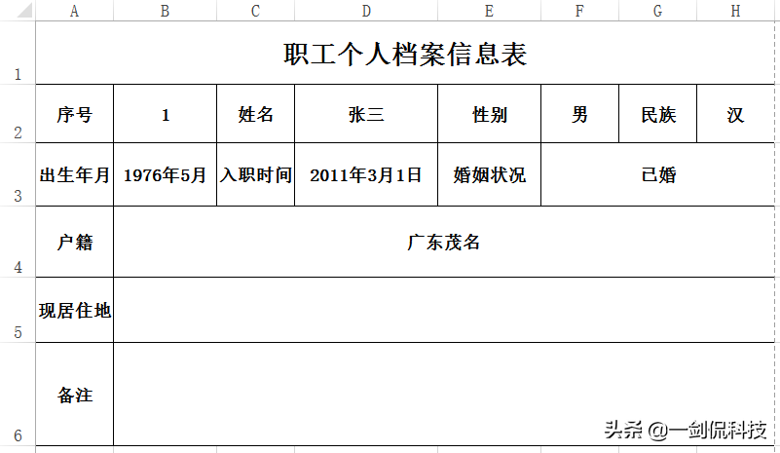Click the title cell 职工个人档案信息表

pos(405,53)
